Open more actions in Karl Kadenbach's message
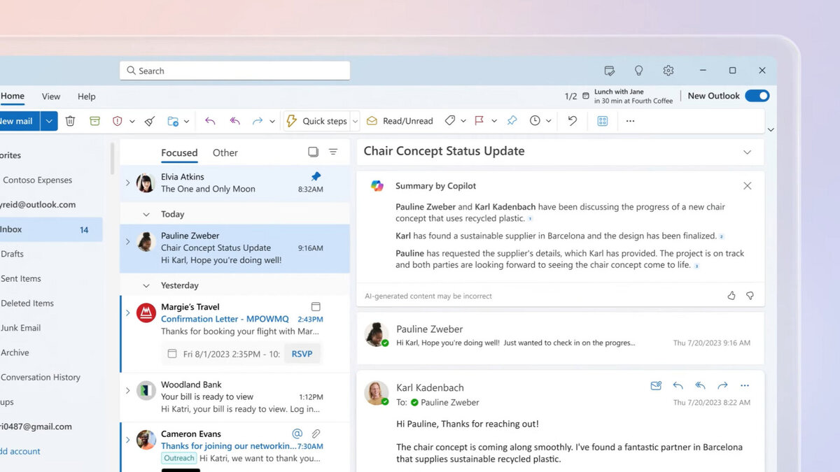This screenshot has height=472, width=840. click(745, 385)
